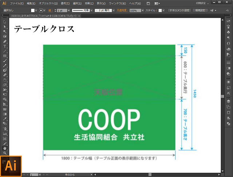This screenshot has height=177, width=233.
Task: Open the Layers panel icon
Action: click(228, 101)
